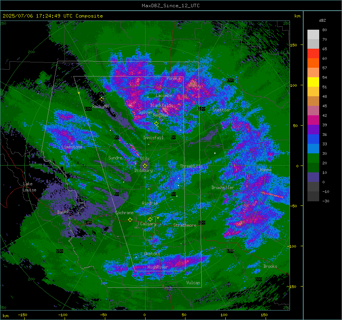Click the 150 tick on the right axis
Viewport: 342px width, 320px height.
click(x=293, y=45)
